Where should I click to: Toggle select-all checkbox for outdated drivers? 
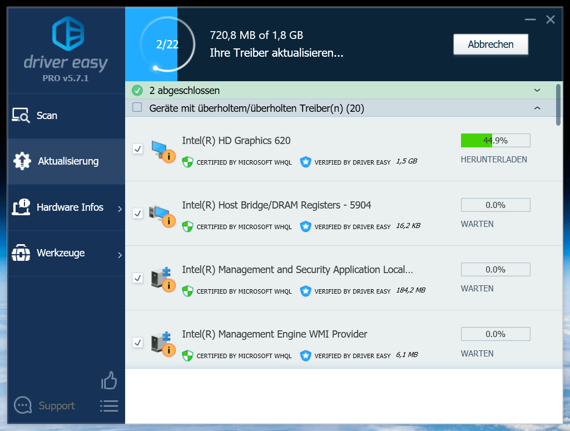pos(137,107)
